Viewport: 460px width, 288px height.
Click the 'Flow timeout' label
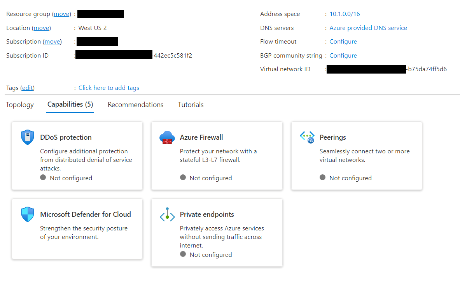(278, 42)
